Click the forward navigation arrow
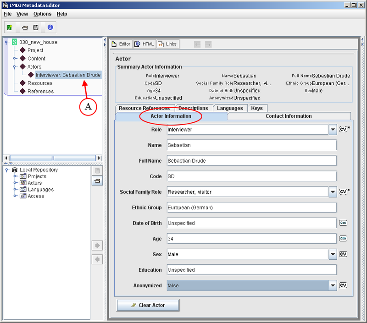367x323 pixels. pos(208,44)
